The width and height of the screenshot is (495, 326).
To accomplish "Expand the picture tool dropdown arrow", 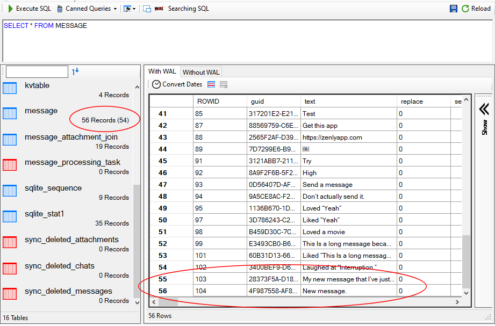I will (x=134, y=9).
